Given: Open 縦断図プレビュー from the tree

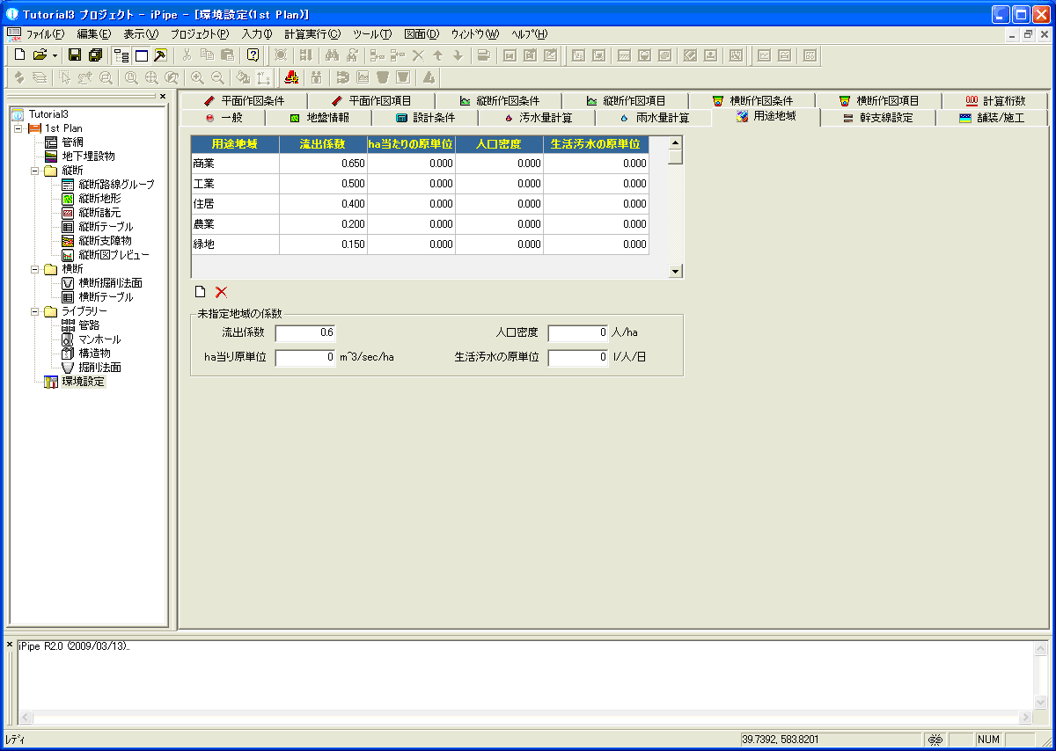Looking at the screenshot, I should click(113, 255).
